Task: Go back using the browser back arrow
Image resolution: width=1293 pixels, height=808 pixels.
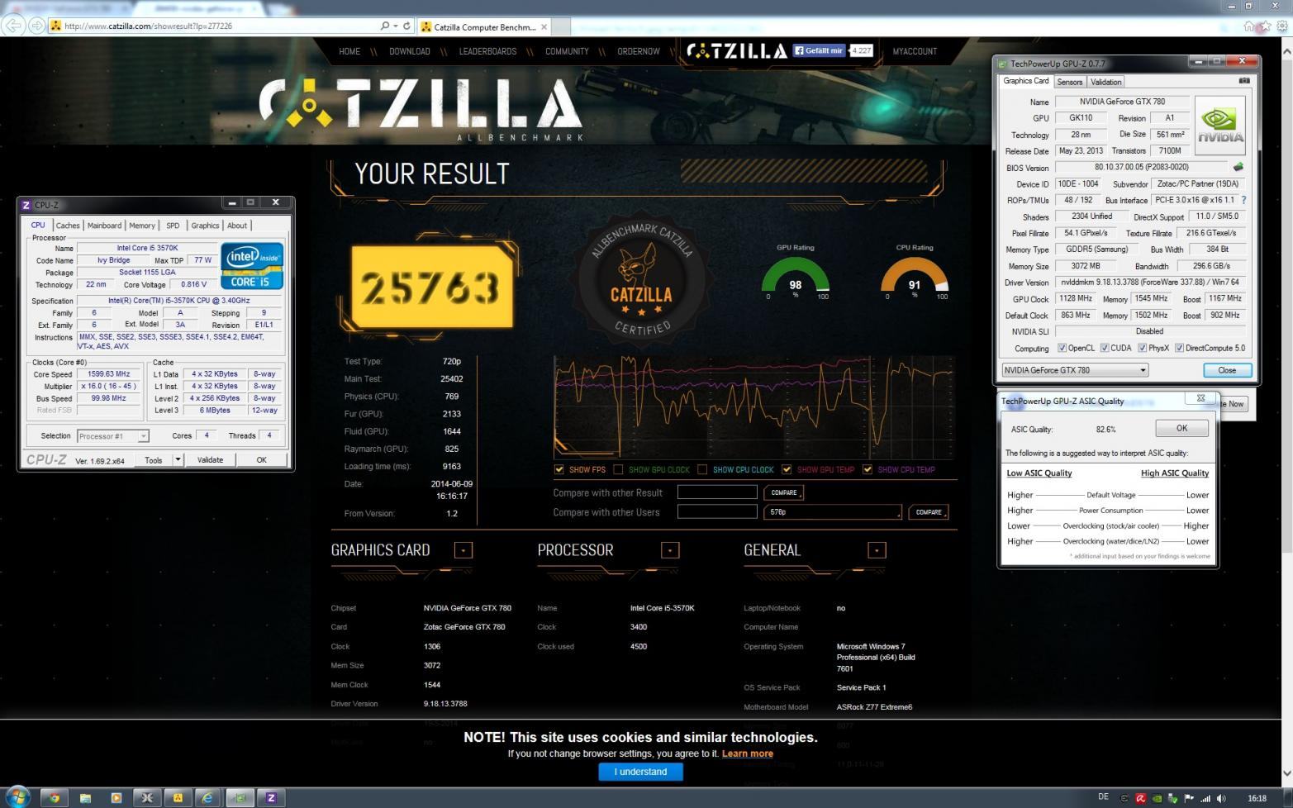Action: (x=13, y=26)
